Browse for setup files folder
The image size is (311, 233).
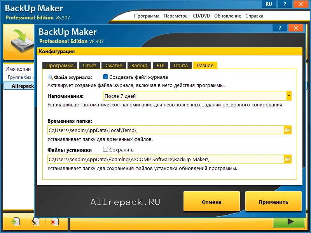tap(288, 159)
